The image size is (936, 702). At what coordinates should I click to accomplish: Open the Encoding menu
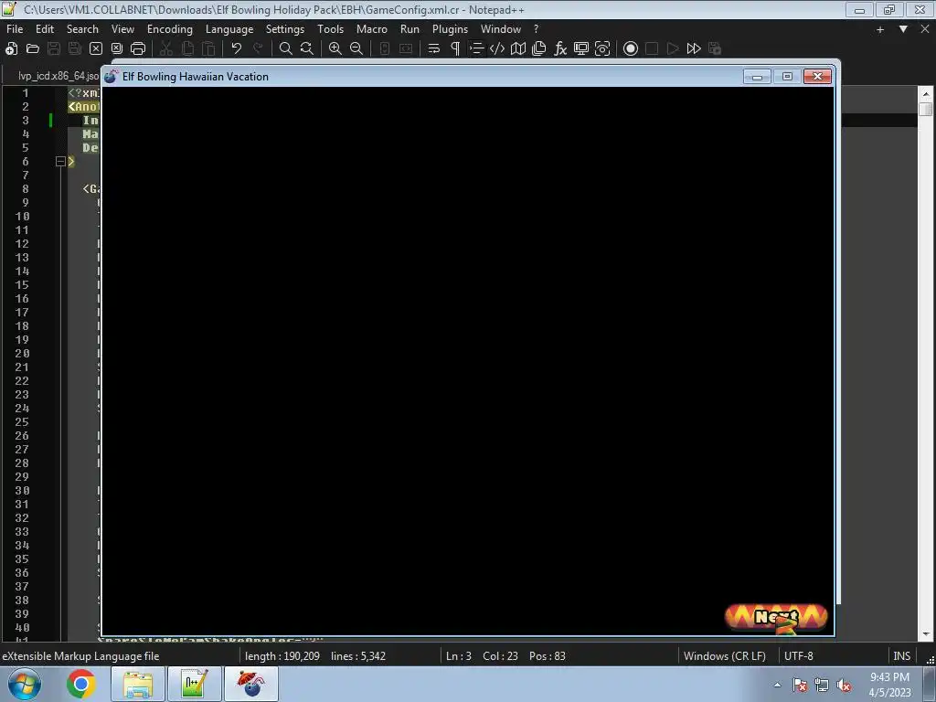[169, 28]
